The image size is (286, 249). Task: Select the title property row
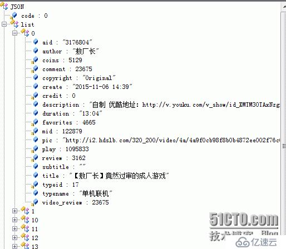pyautogui.click(x=105, y=176)
